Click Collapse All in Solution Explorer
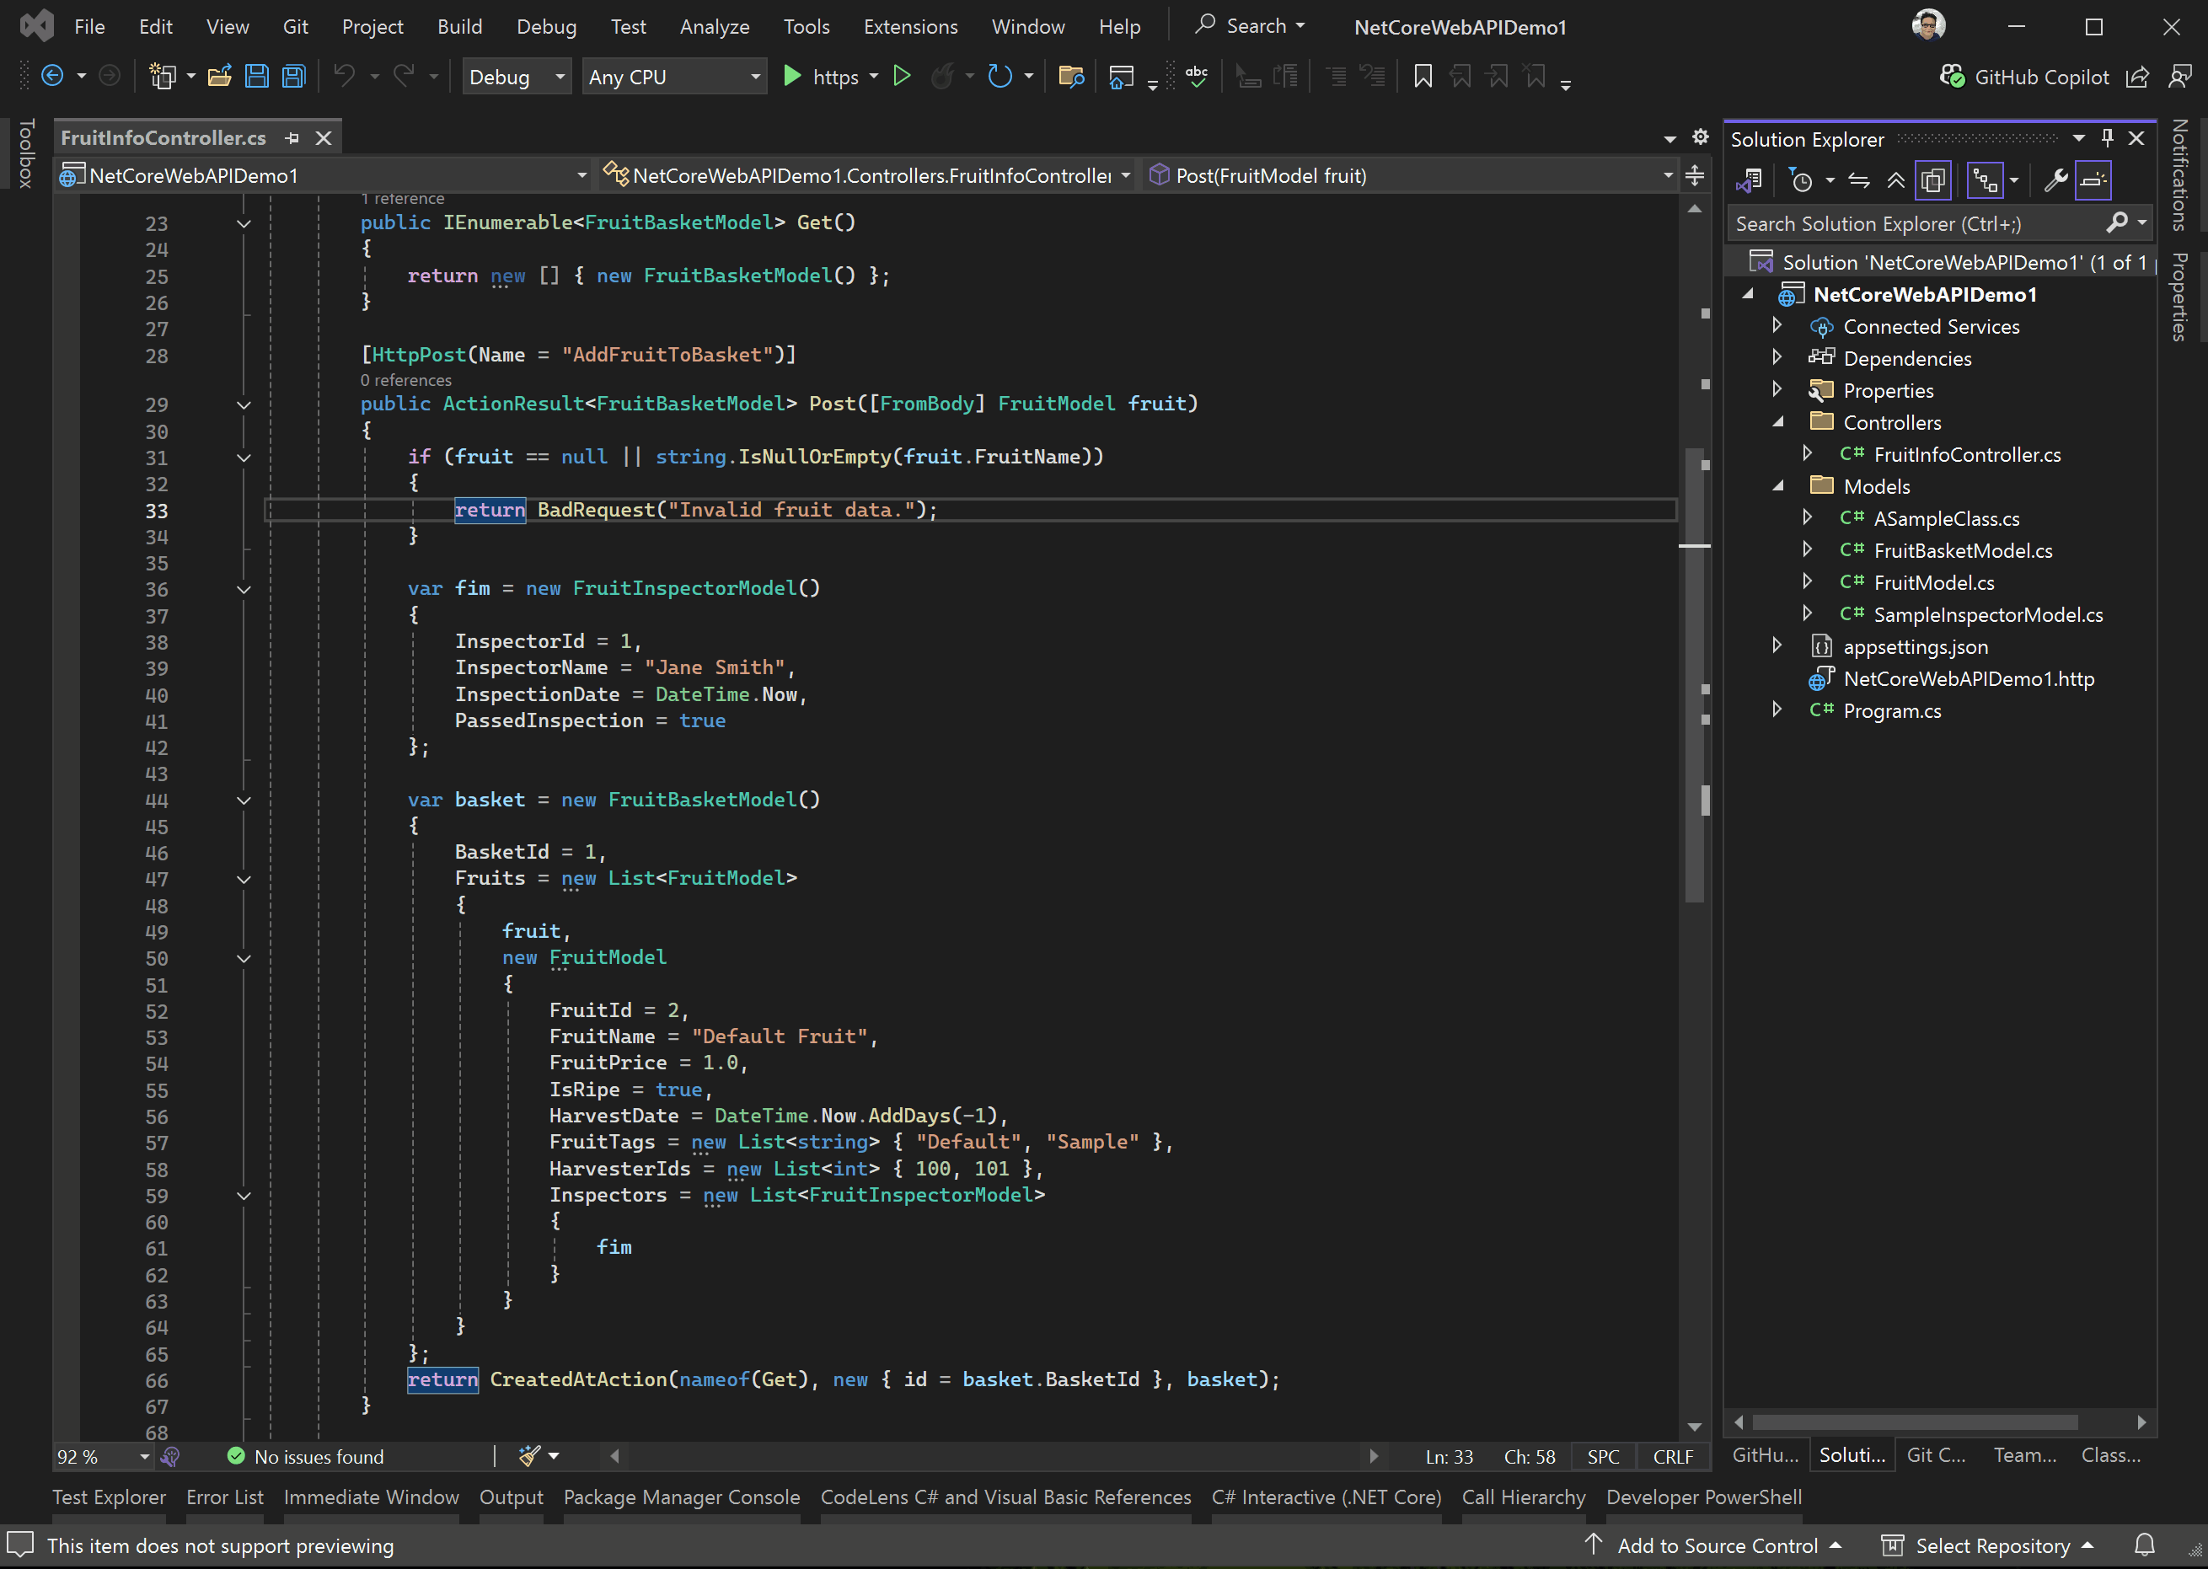 pos(1896,180)
